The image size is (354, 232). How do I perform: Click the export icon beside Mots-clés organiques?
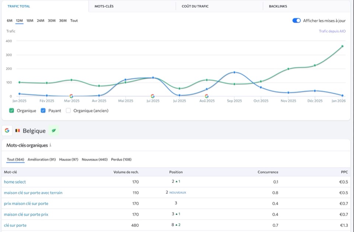51,145
